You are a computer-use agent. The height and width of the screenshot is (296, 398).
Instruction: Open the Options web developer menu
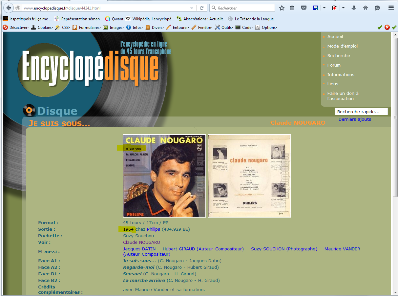pos(266,28)
